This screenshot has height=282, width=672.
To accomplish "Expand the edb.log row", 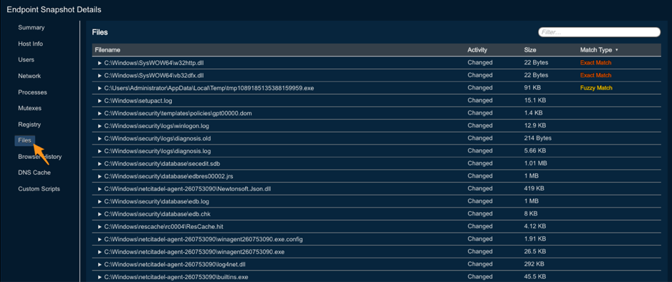I will [x=100, y=201].
